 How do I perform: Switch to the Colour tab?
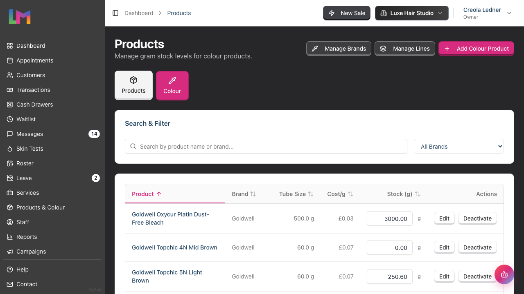[x=172, y=85]
